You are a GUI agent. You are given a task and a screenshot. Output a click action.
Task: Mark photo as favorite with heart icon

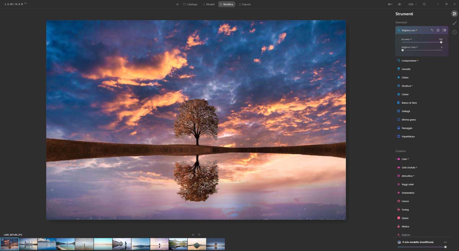[x=199, y=235]
